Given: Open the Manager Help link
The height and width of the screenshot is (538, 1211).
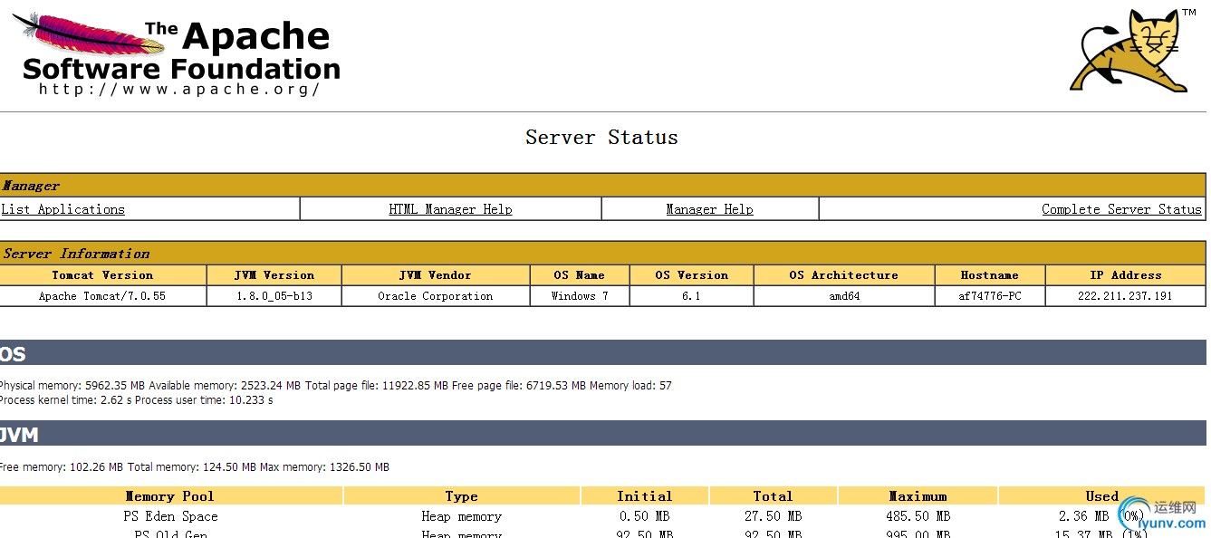Looking at the screenshot, I should click(709, 209).
